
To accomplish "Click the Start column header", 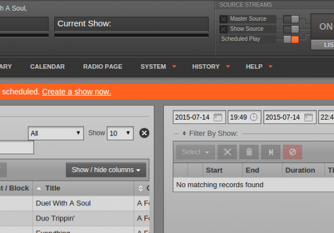I will [222, 170].
